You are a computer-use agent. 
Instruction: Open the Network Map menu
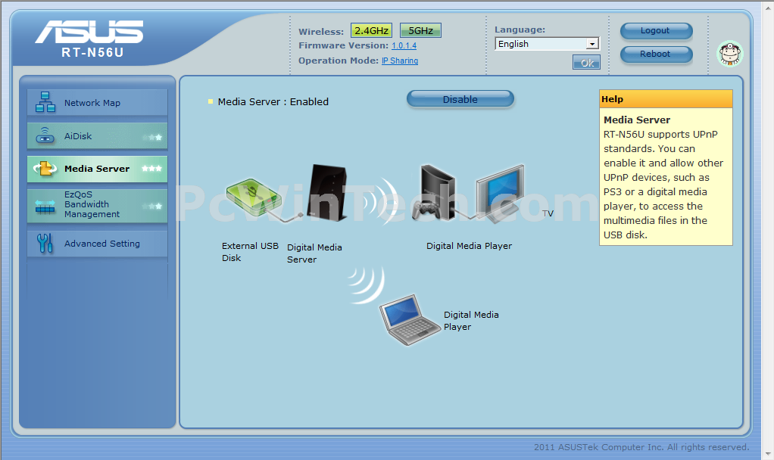tap(97, 103)
